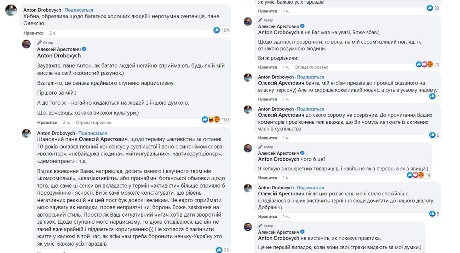
Task: Open reactions with count 100
Action: [211, 119]
